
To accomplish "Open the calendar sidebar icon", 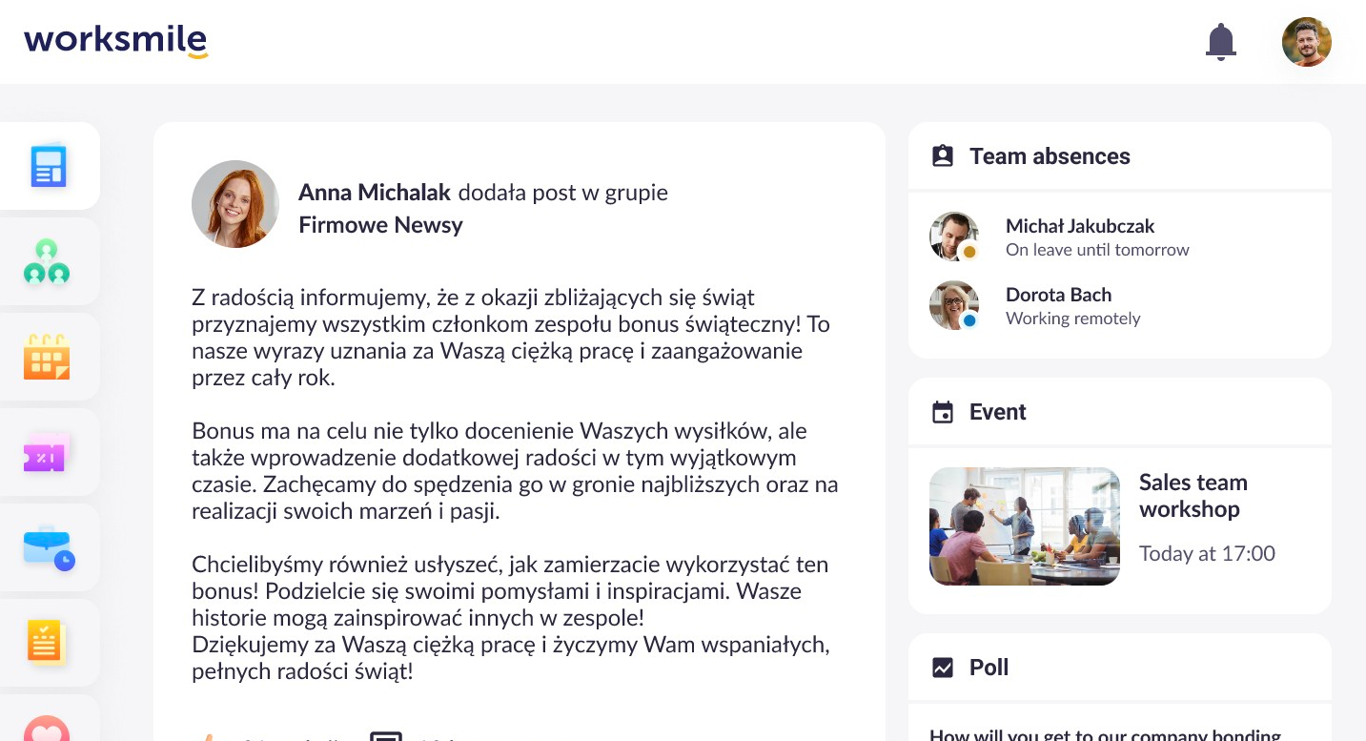I will (47, 357).
